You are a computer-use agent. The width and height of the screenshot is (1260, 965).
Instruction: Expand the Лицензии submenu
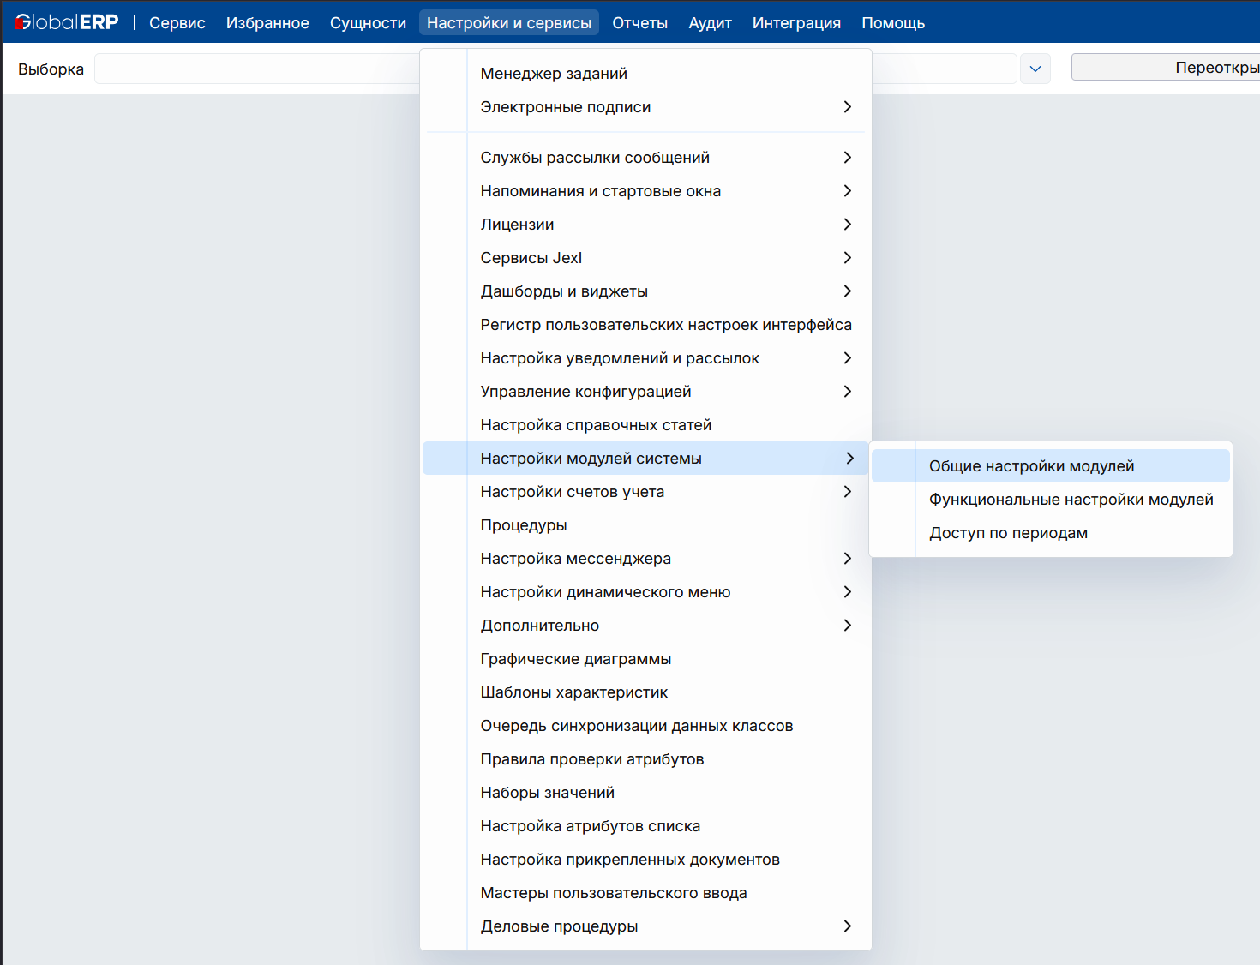tap(517, 225)
